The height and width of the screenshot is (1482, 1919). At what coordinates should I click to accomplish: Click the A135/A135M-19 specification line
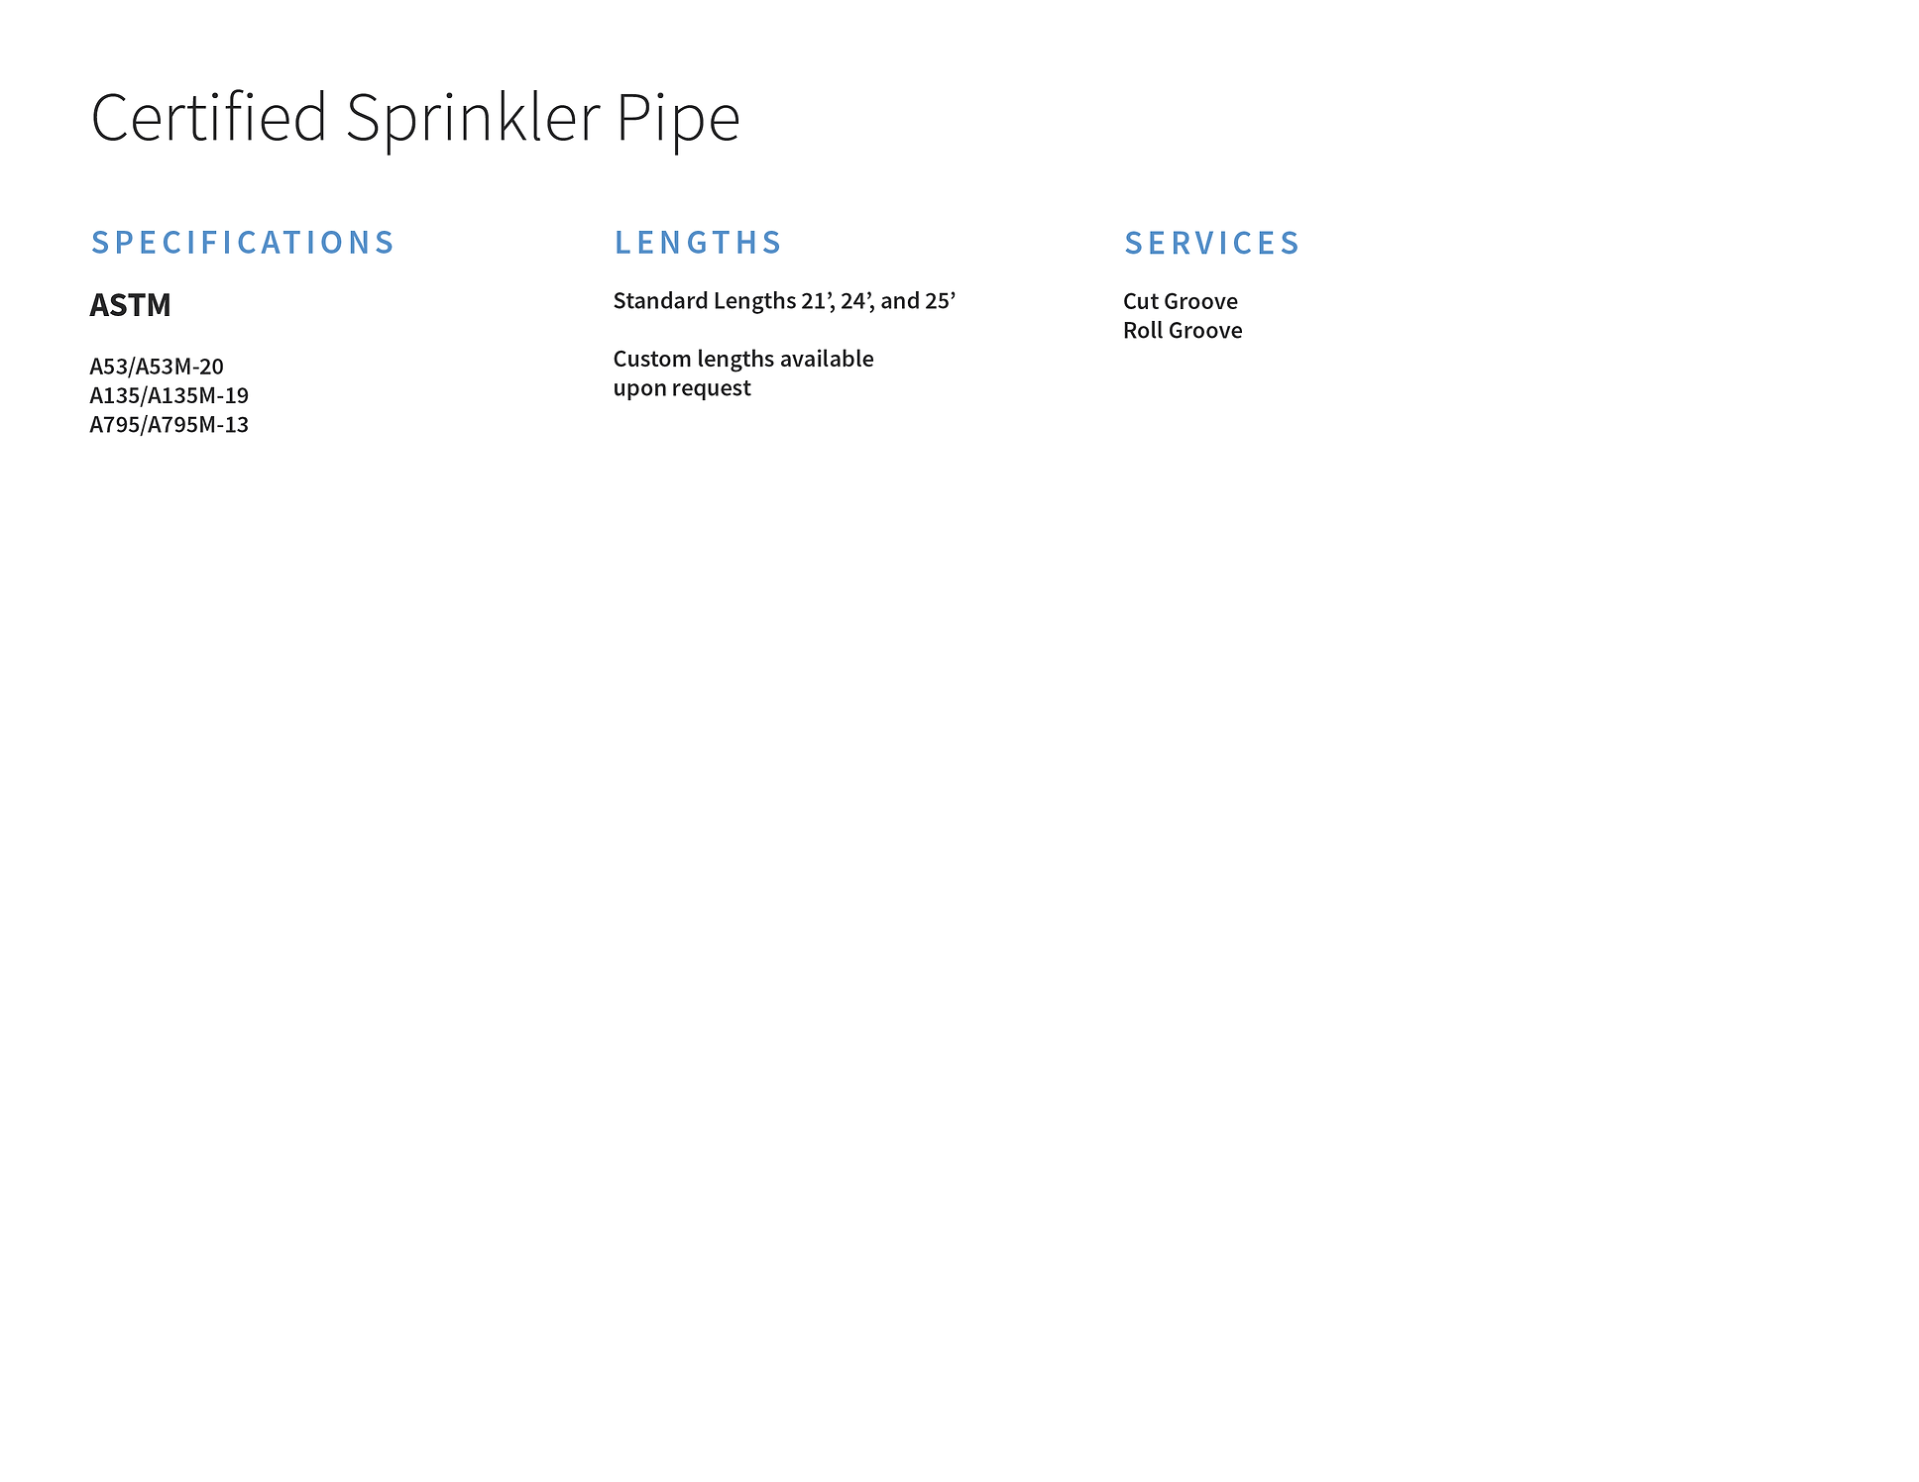(169, 395)
